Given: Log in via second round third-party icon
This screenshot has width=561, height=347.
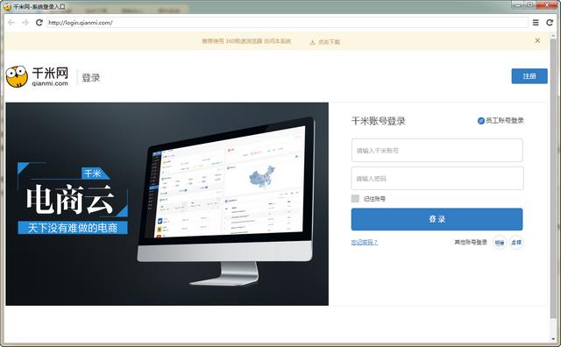Looking at the screenshot, I should [x=516, y=243].
